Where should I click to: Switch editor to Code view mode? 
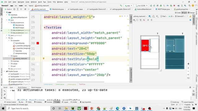(178, 13)
